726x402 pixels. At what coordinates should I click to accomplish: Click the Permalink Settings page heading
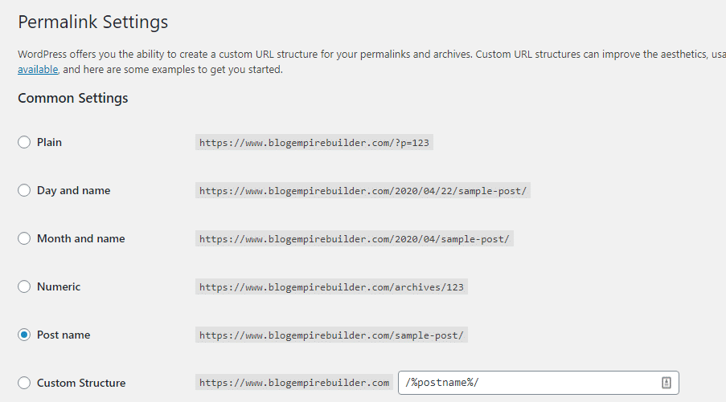(x=92, y=22)
